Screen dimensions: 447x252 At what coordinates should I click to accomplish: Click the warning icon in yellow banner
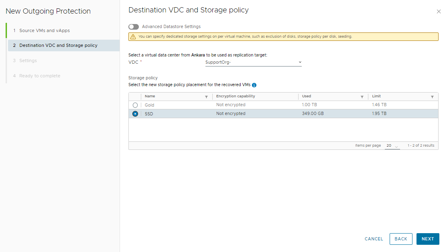[x=133, y=37]
